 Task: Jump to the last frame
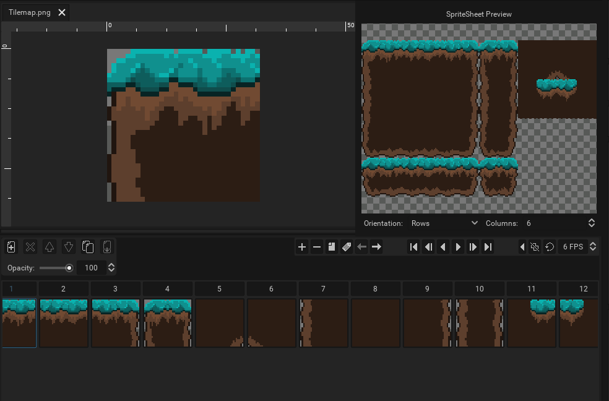[488, 246]
